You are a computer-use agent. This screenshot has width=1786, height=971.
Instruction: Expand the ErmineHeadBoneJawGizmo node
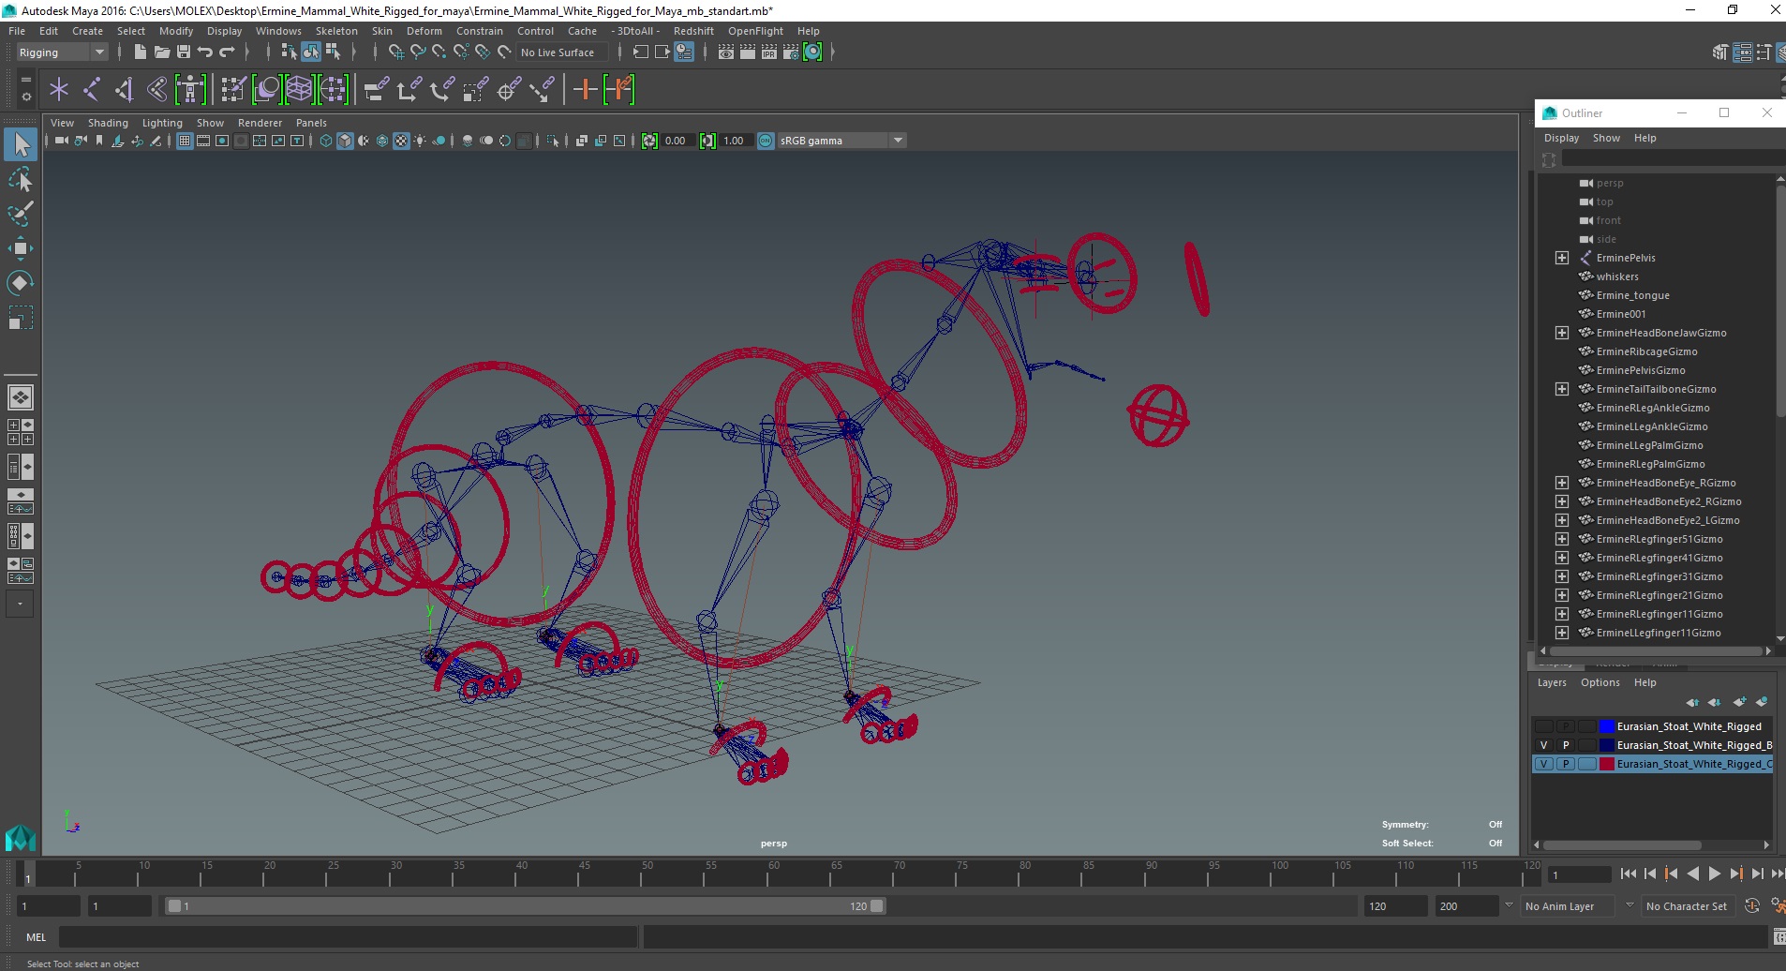click(1561, 333)
